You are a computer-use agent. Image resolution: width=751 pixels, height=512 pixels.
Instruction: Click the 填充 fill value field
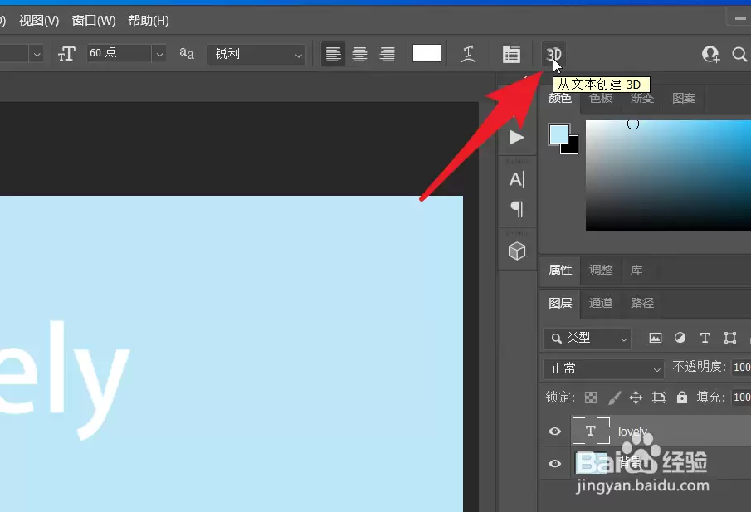click(x=741, y=397)
